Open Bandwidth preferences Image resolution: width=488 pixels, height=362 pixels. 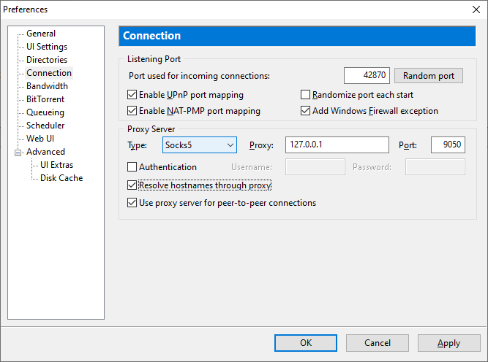tap(47, 86)
